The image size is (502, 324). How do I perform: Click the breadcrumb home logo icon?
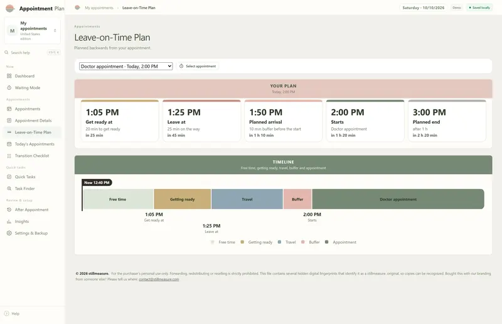(x=77, y=8)
